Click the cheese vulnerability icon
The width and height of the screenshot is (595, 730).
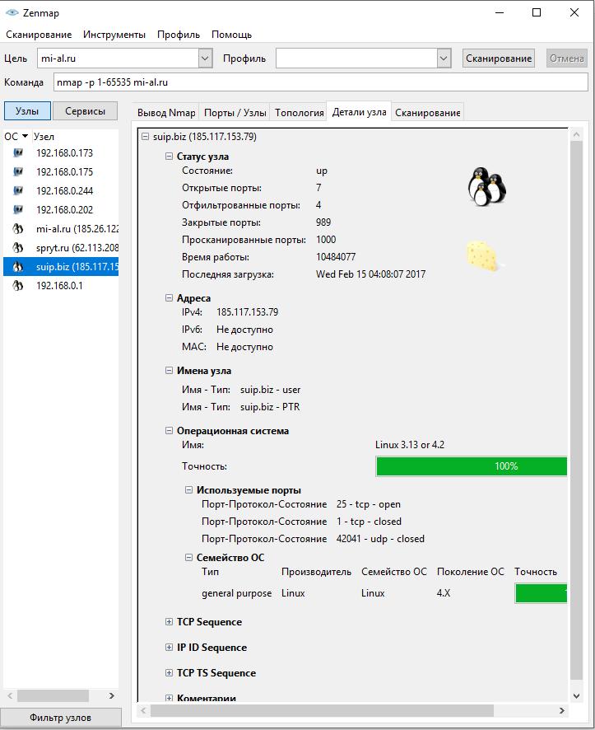click(482, 255)
